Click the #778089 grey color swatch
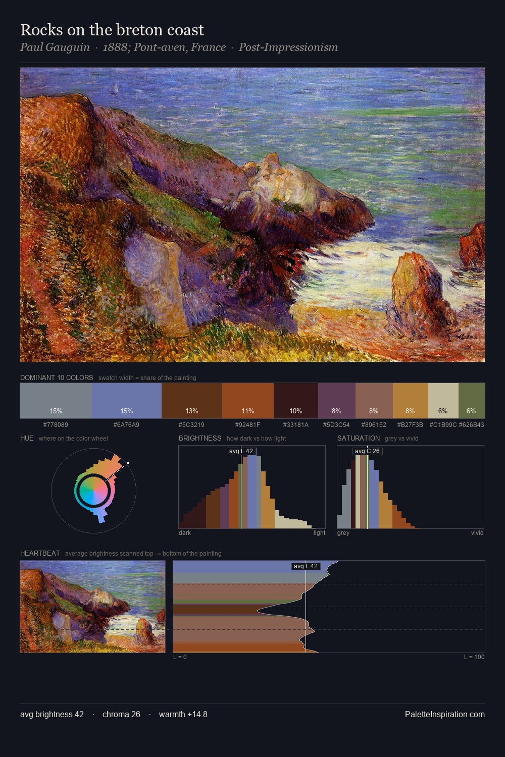The width and height of the screenshot is (505, 757). tap(56, 401)
